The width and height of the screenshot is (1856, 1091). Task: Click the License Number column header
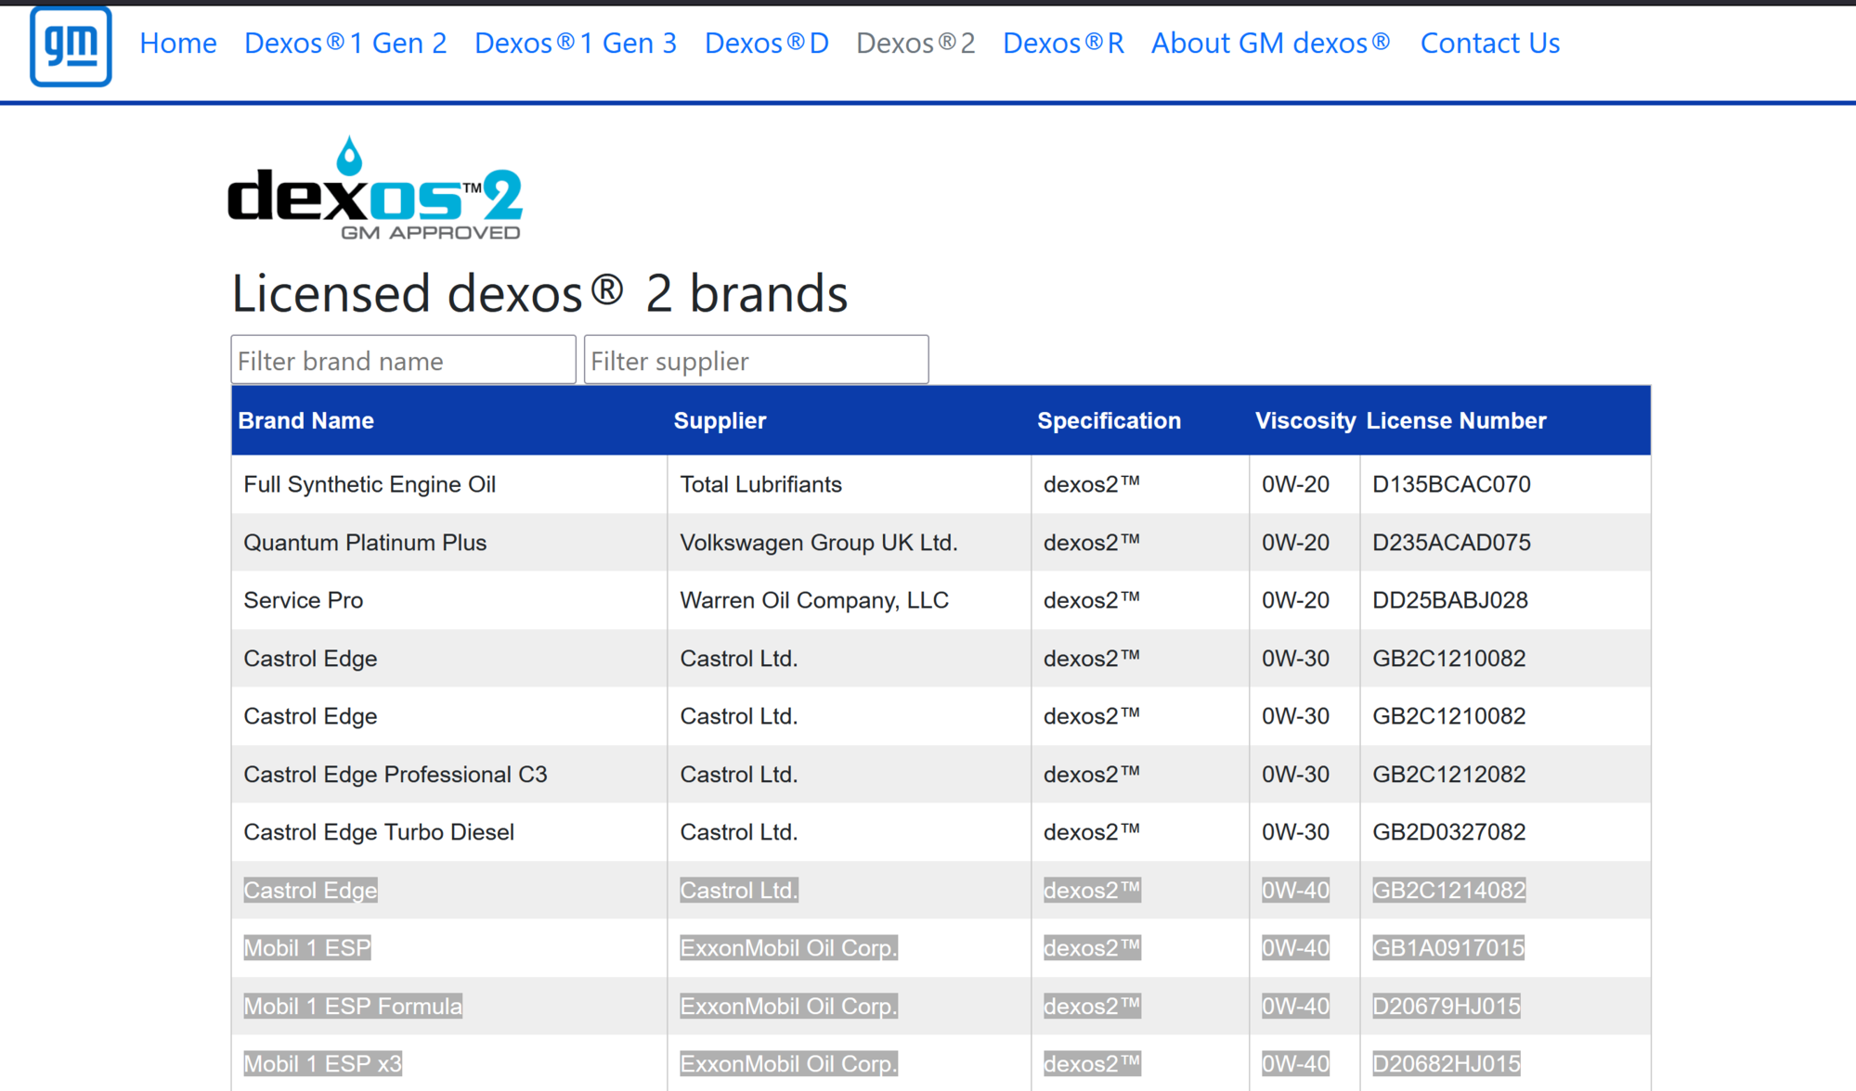click(x=1456, y=420)
